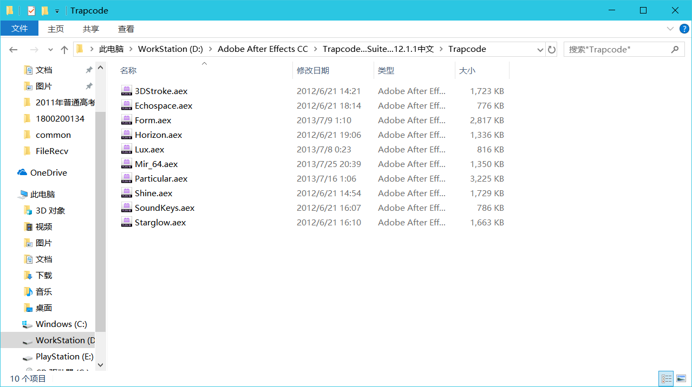Open the 文件 menu
This screenshot has height=387, width=692.
click(19, 29)
